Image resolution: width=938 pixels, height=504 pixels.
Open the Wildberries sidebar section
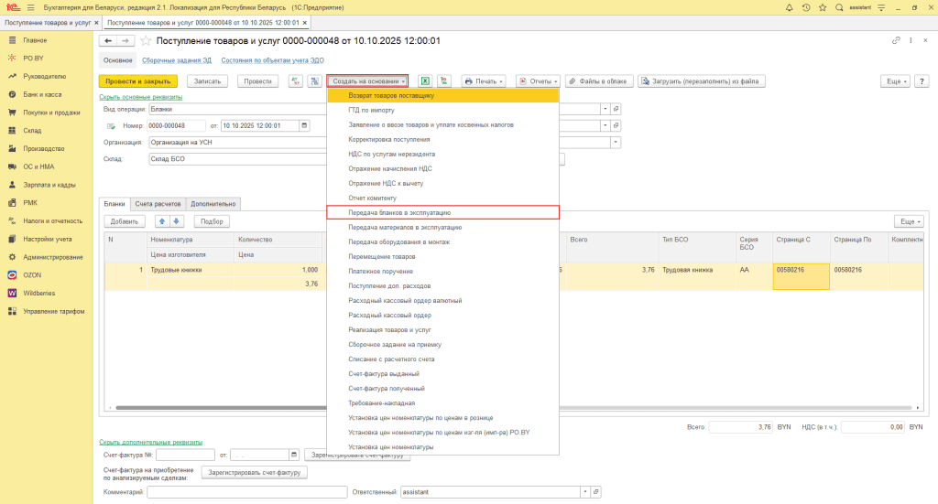(x=39, y=293)
